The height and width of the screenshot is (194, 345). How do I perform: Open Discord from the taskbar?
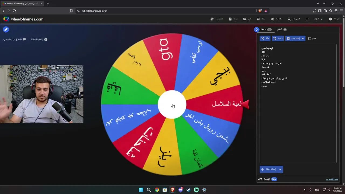(x=181, y=190)
